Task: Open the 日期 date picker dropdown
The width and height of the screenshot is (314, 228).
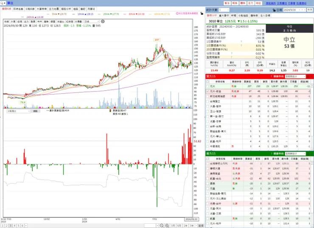Action: click(x=300, y=10)
